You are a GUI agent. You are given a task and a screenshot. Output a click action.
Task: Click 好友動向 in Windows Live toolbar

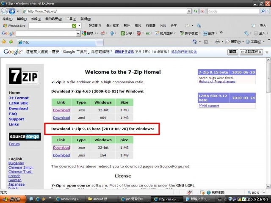[x=95, y=26]
